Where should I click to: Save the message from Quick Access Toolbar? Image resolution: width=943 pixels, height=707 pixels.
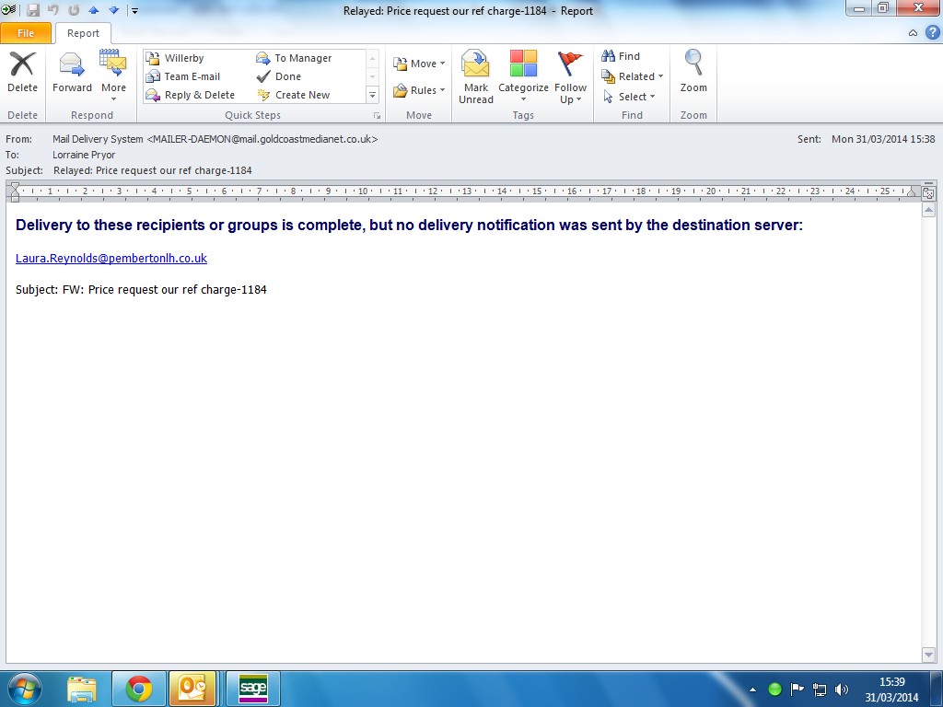33,10
